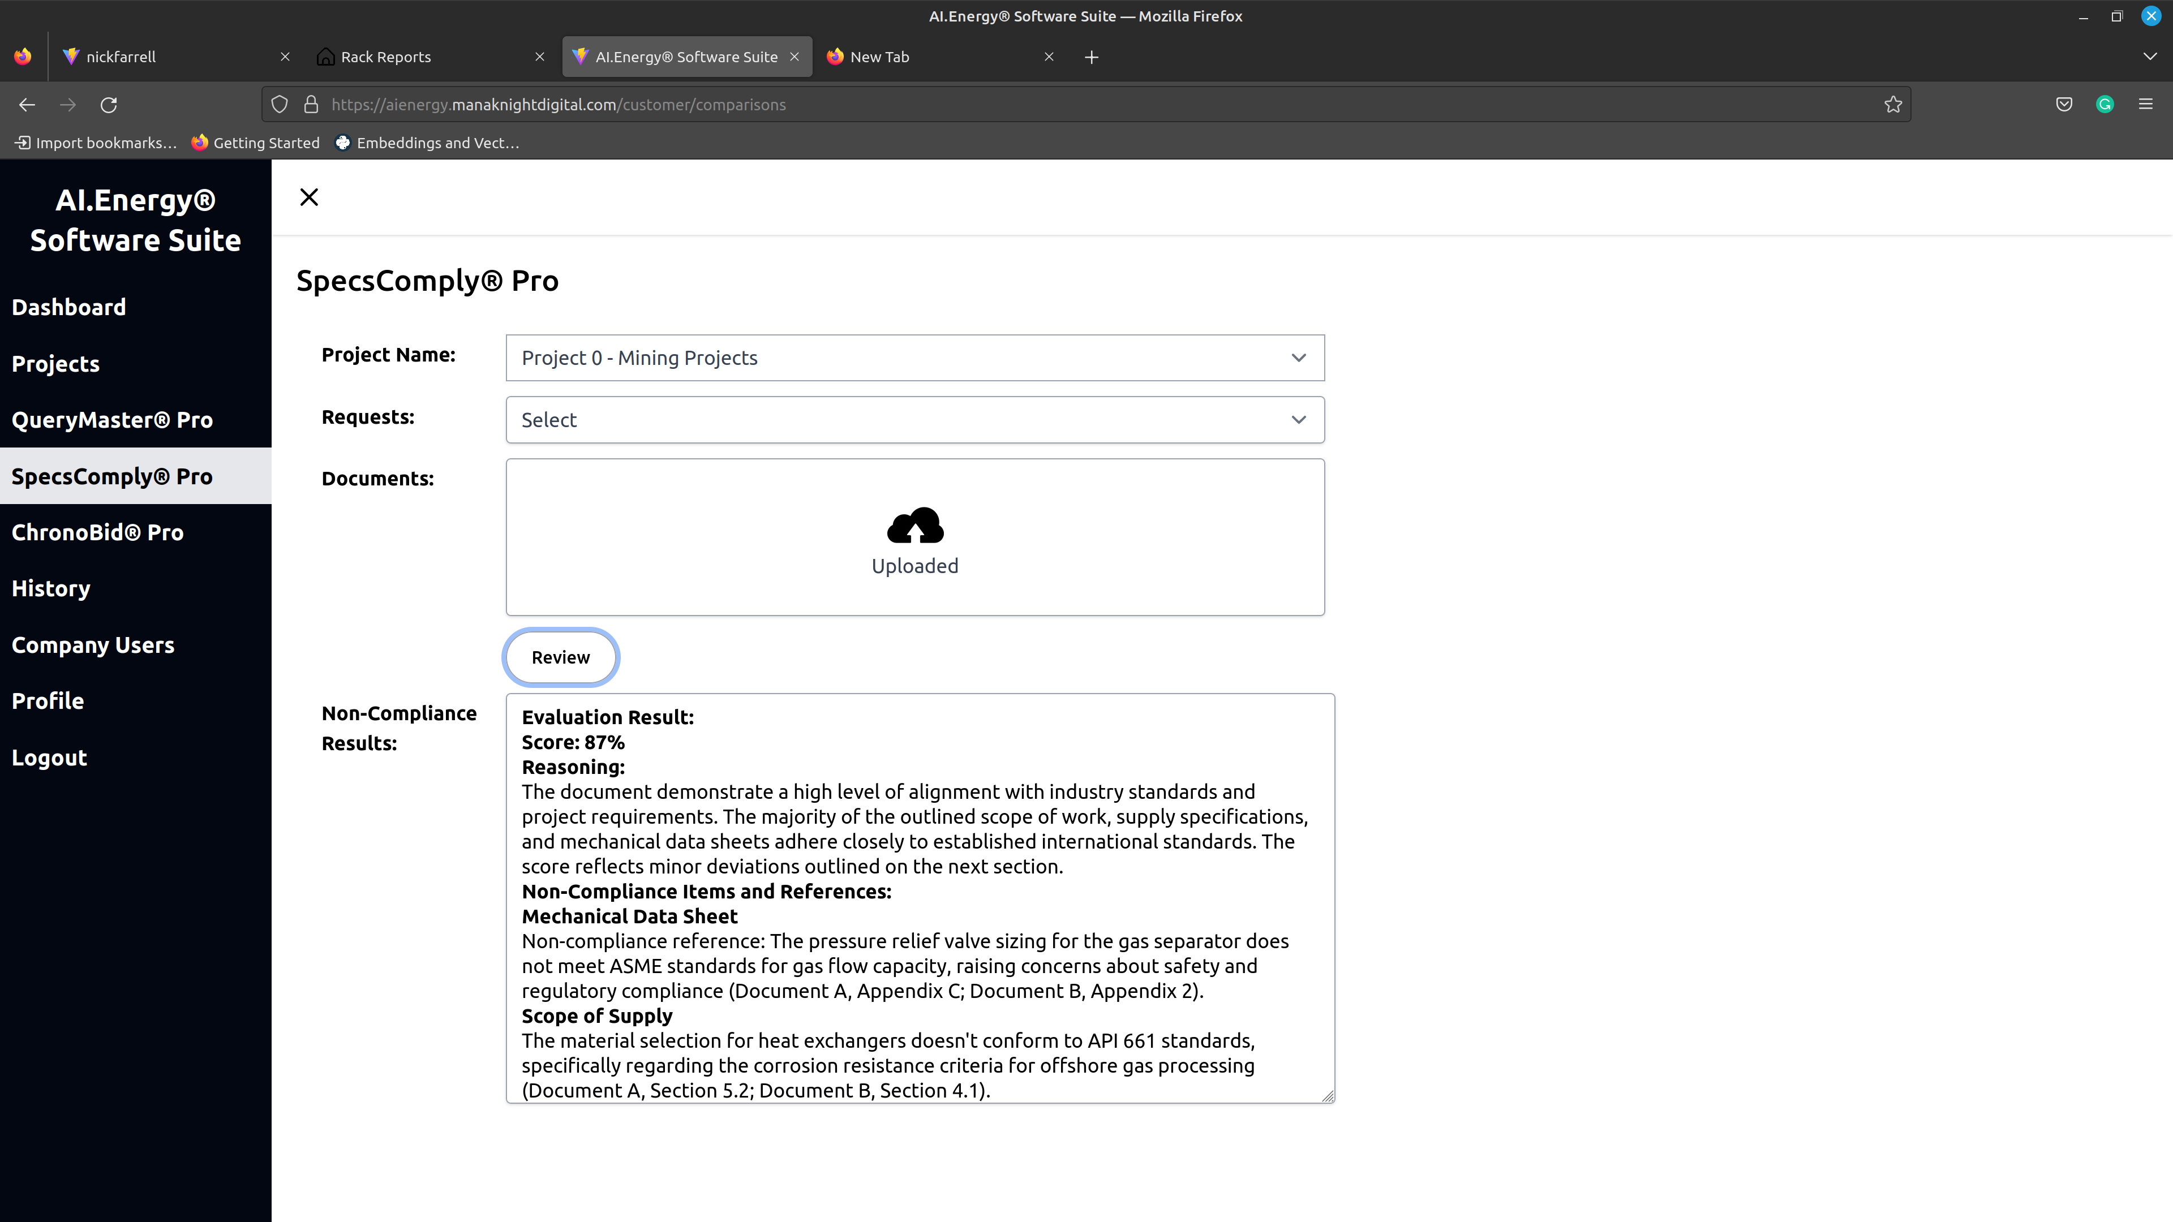Viewport: 2173px width, 1222px height.
Task: Open the Firefox hamburger application menu
Action: pyautogui.click(x=2145, y=105)
